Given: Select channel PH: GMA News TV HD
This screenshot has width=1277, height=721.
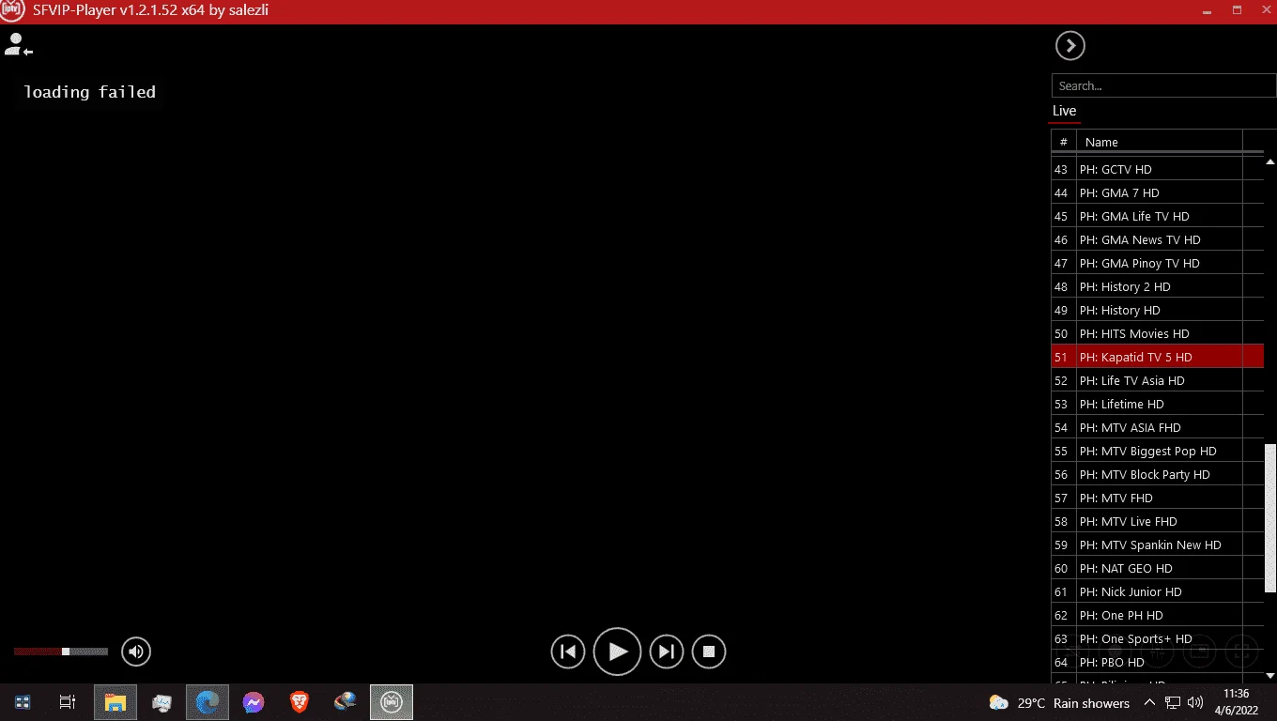Looking at the screenshot, I should click(1158, 240).
